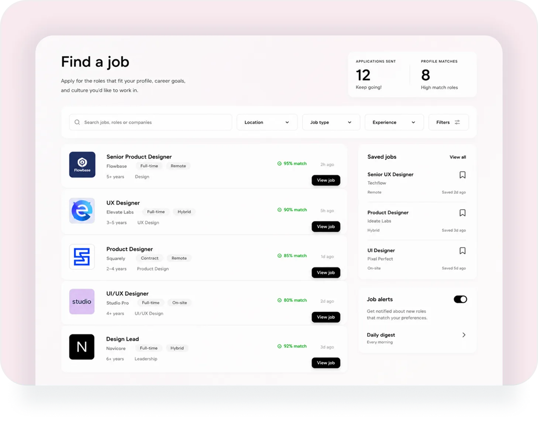
Task: Click the Daily digest label
Action: pos(381,335)
